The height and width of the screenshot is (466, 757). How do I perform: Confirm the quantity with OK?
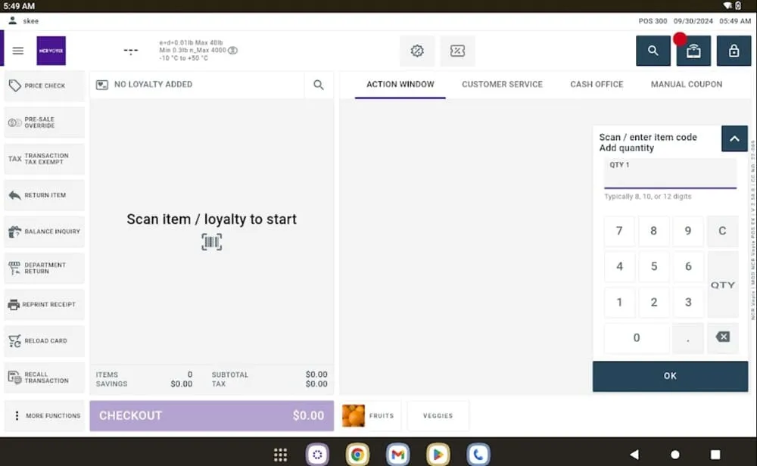(670, 375)
